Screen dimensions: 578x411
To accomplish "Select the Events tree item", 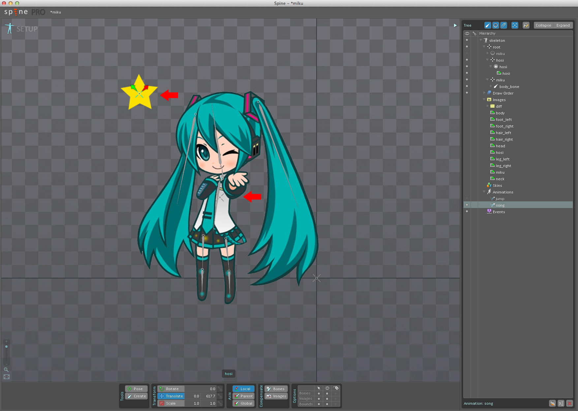I will (x=499, y=212).
